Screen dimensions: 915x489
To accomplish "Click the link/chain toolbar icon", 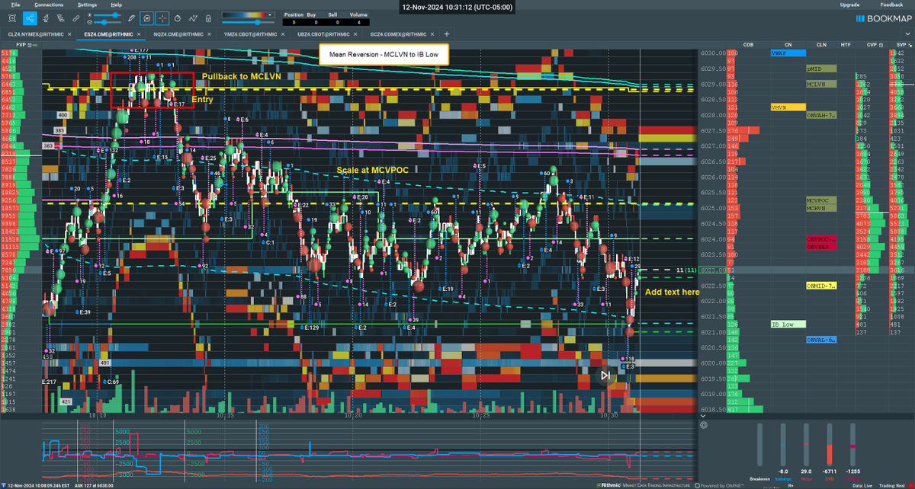I will point(63,17).
